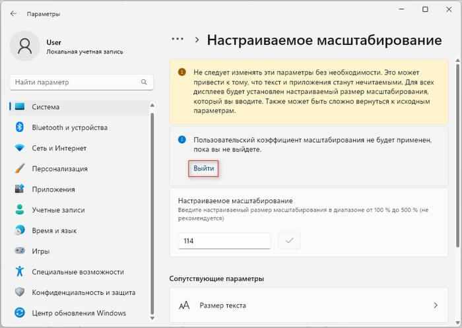Open the User account avatar
462x328 pixels.
tap(25, 46)
